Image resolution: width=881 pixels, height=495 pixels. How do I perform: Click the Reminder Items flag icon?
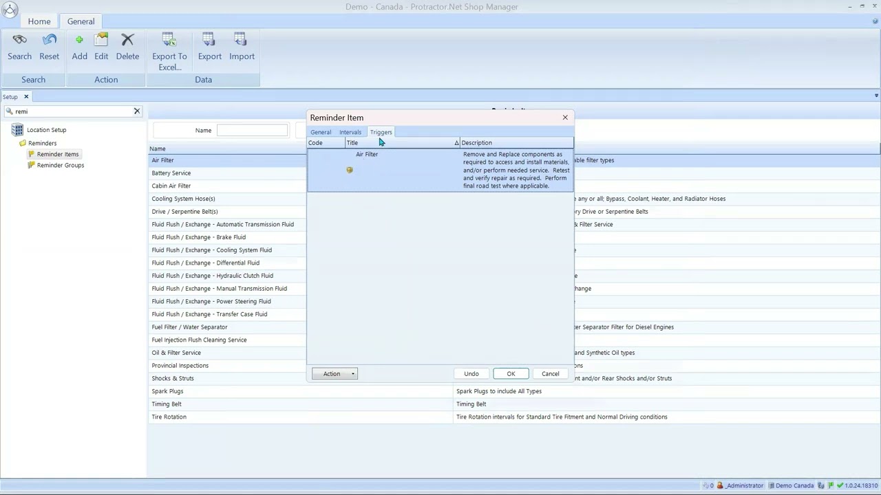(x=31, y=154)
